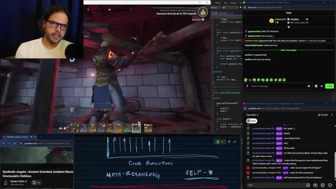Viewport: 336px width, 189px height.
Task: Open emoji picker in Kick chat input
Action: coord(309,86)
